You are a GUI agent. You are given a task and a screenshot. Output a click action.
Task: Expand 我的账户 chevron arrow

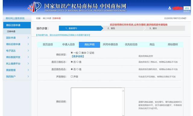[x=28, y=77]
